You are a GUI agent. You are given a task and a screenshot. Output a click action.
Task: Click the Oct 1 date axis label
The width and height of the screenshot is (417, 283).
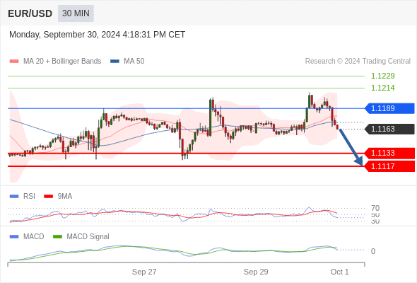[340, 272]
